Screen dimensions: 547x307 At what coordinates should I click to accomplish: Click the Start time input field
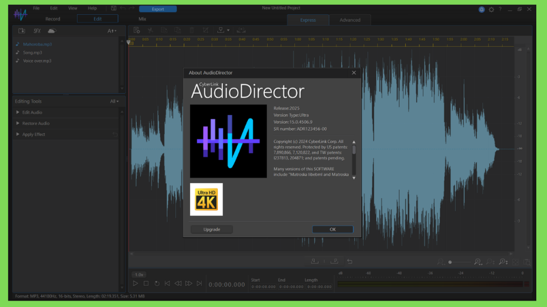click(x=263, y=287)
